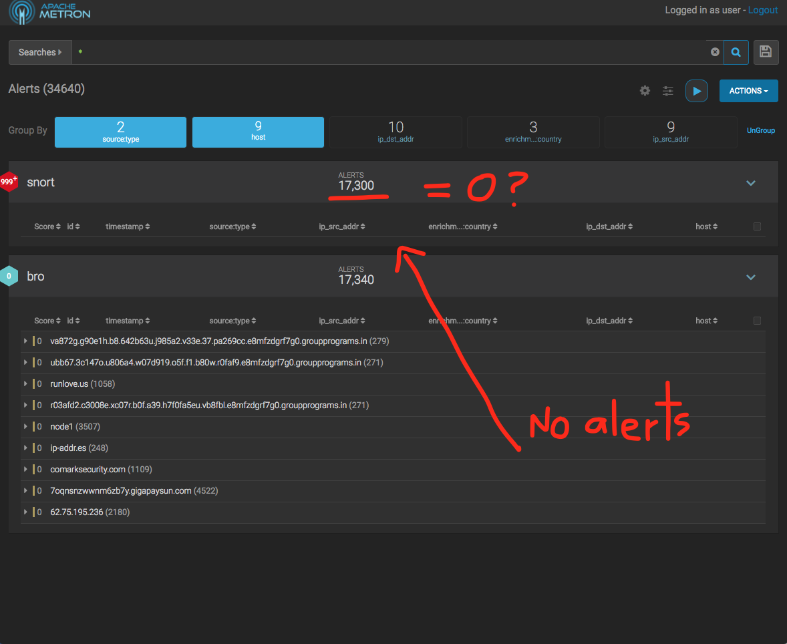The height and width of the screenshot is (644, 787).
Task: Sort bro table by id
Action: point(73,321)
